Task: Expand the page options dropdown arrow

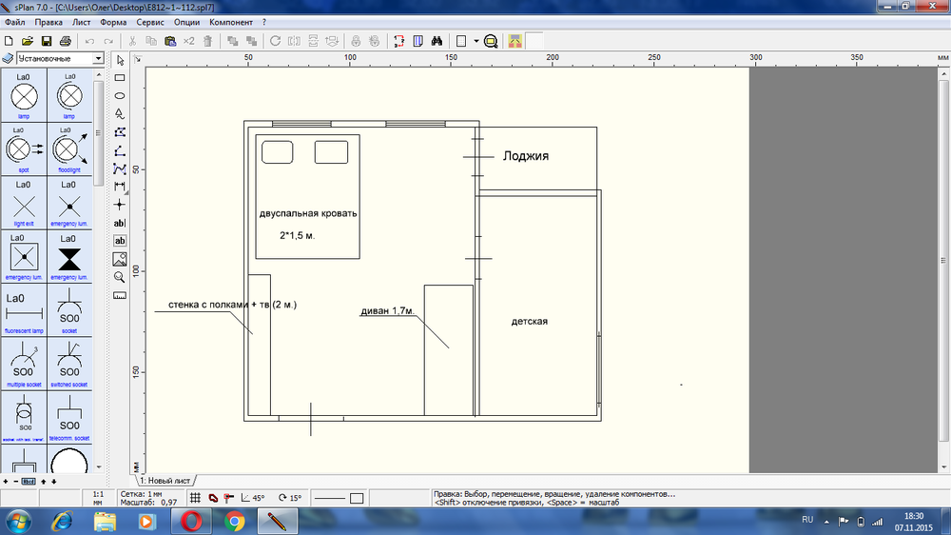Action: 475,41
